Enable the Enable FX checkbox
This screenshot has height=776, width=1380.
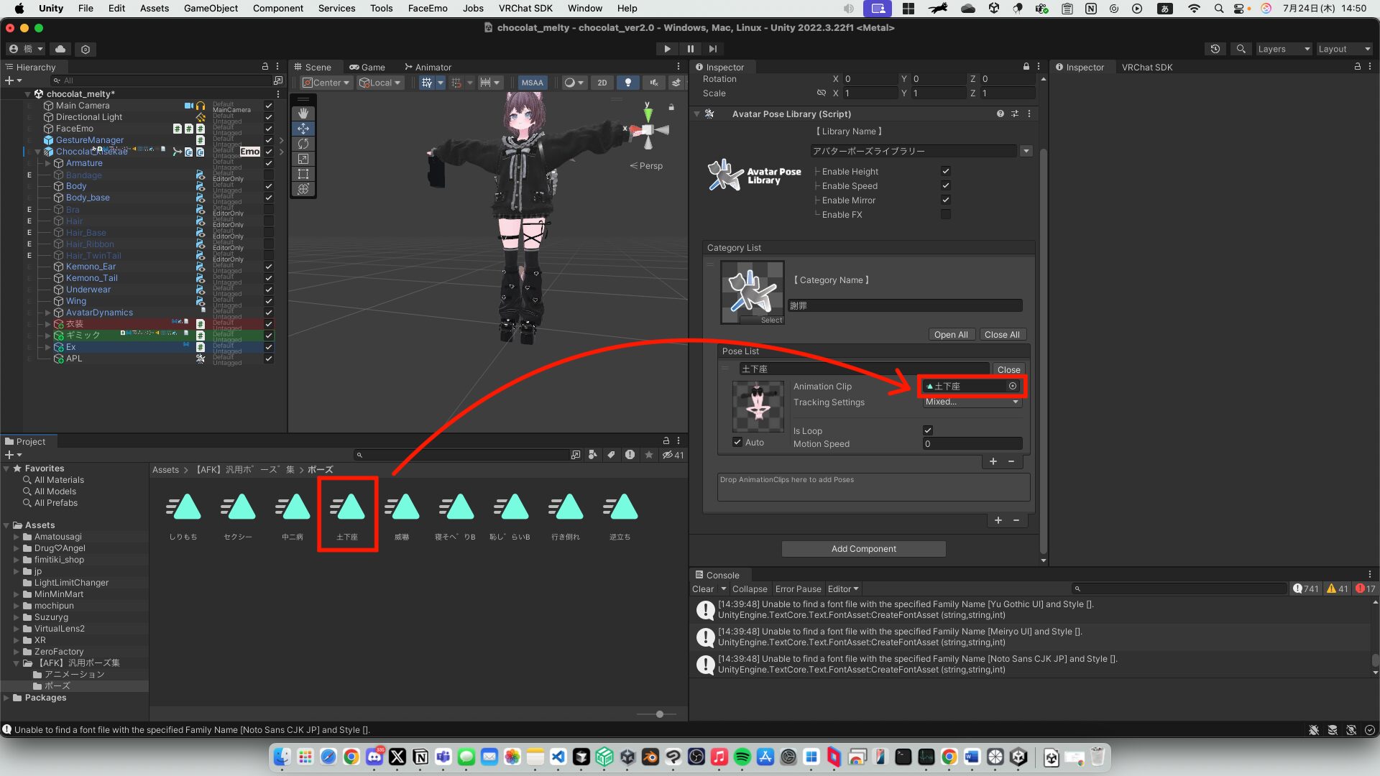(946, 214)
